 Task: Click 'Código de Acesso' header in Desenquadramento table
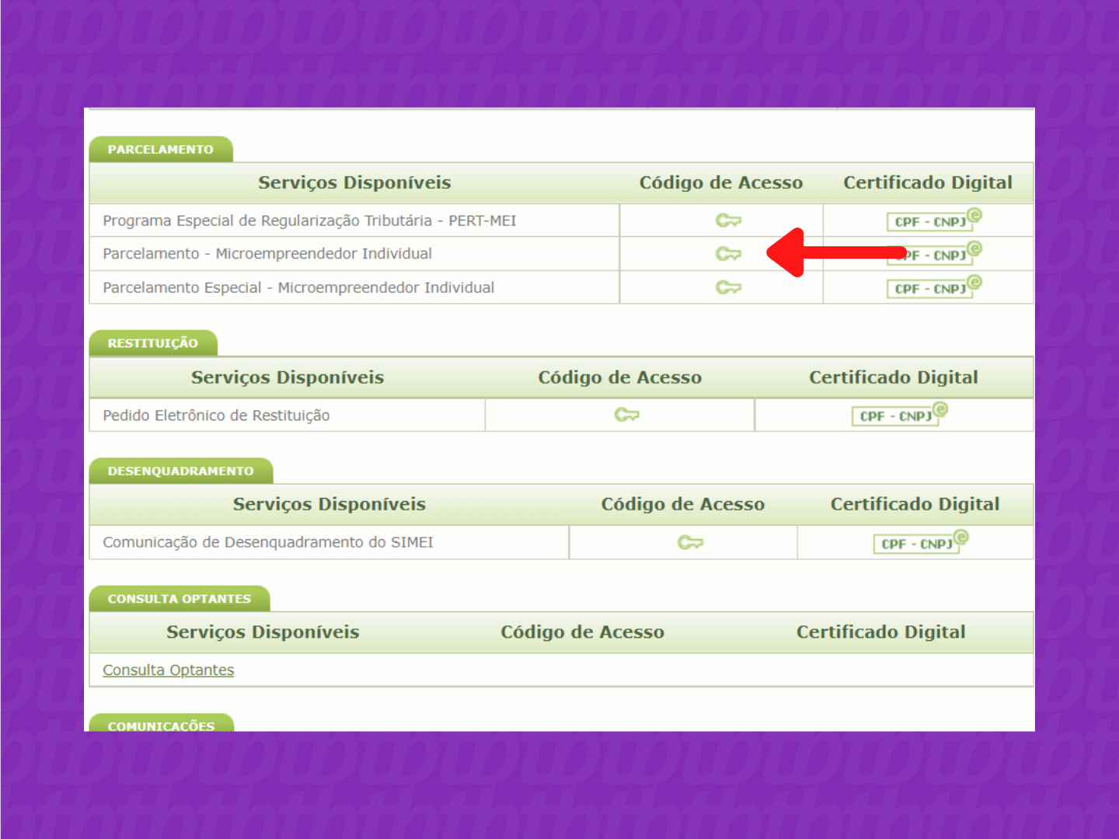pyautogui.click(x=683, y=504)
